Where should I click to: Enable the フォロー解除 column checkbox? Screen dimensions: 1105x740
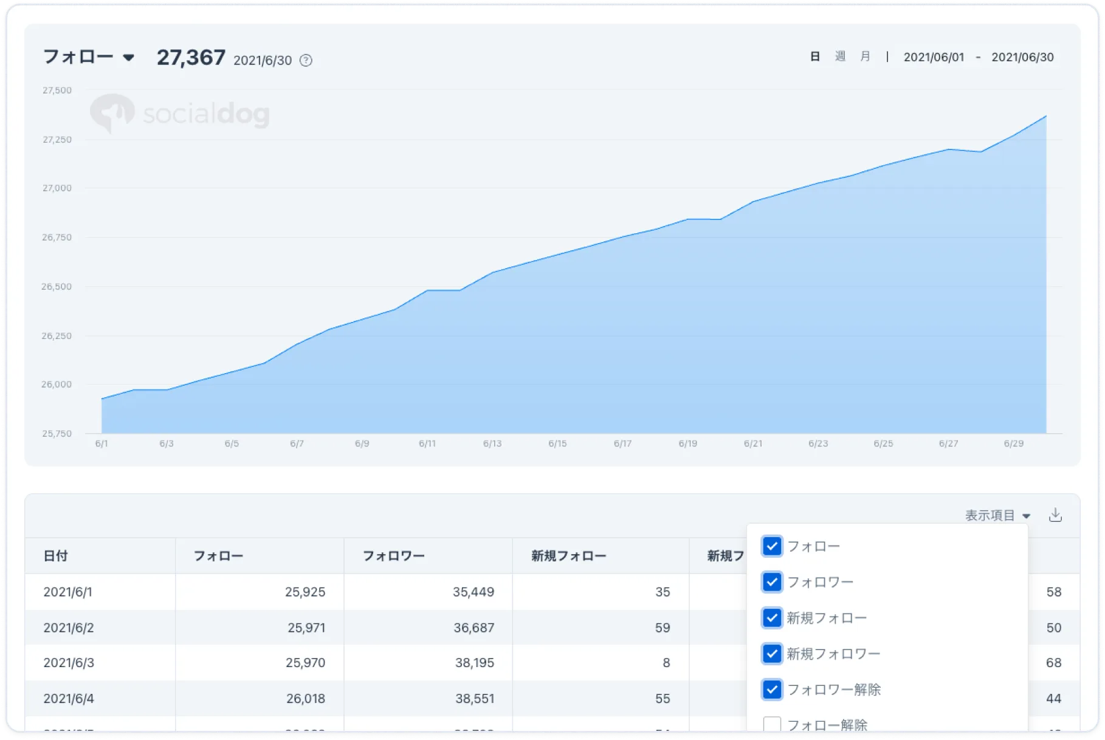pos(772,725)
